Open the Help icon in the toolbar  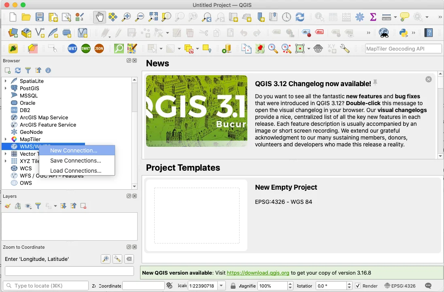pyautogui.click(x=429, y=33)
